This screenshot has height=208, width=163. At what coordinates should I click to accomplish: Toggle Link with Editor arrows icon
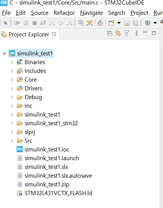pos(118,33)
